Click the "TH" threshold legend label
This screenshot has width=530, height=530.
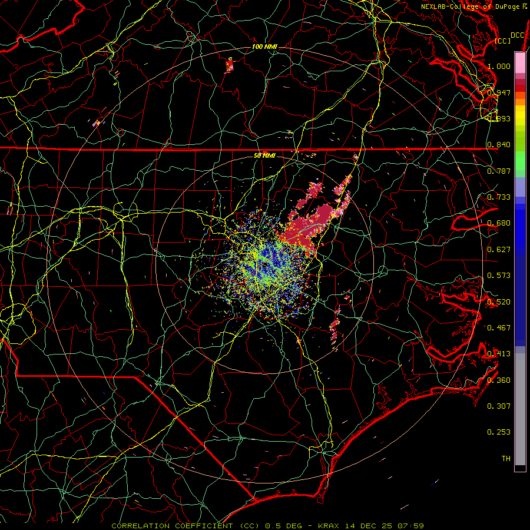coord(506,459)
